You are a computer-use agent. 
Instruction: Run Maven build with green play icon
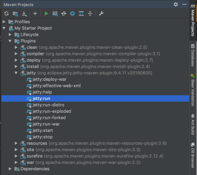(46, 14)
